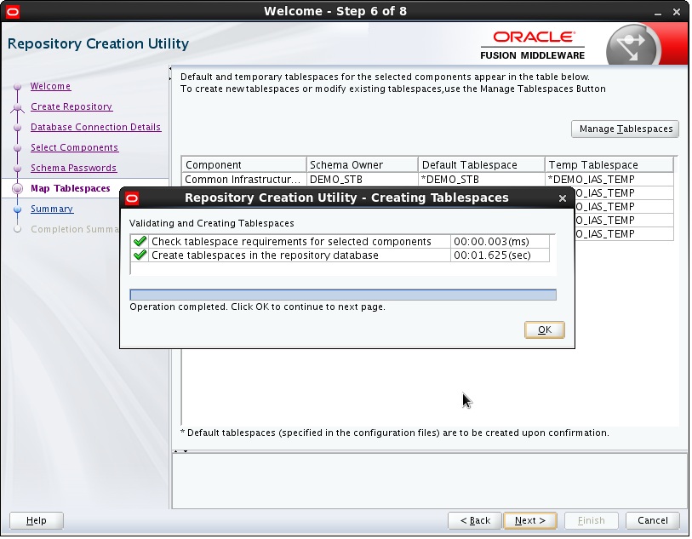This screenshot has width=692, height=539.
Task: Click checkmark icon for Check tablespace requirements
Action: pos(140,242)
